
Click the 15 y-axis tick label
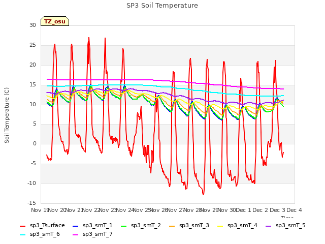32,85
